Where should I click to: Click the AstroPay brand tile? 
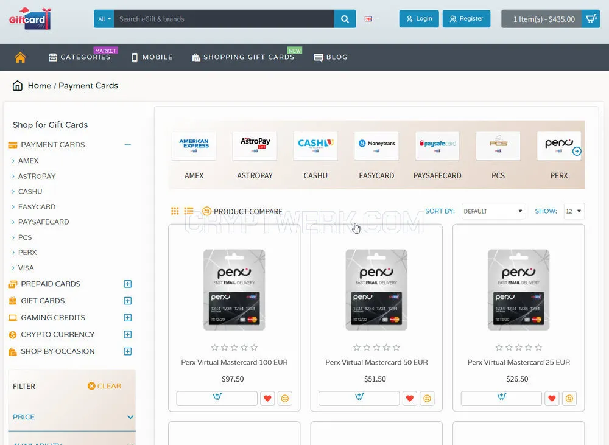[x=255, y=146]
